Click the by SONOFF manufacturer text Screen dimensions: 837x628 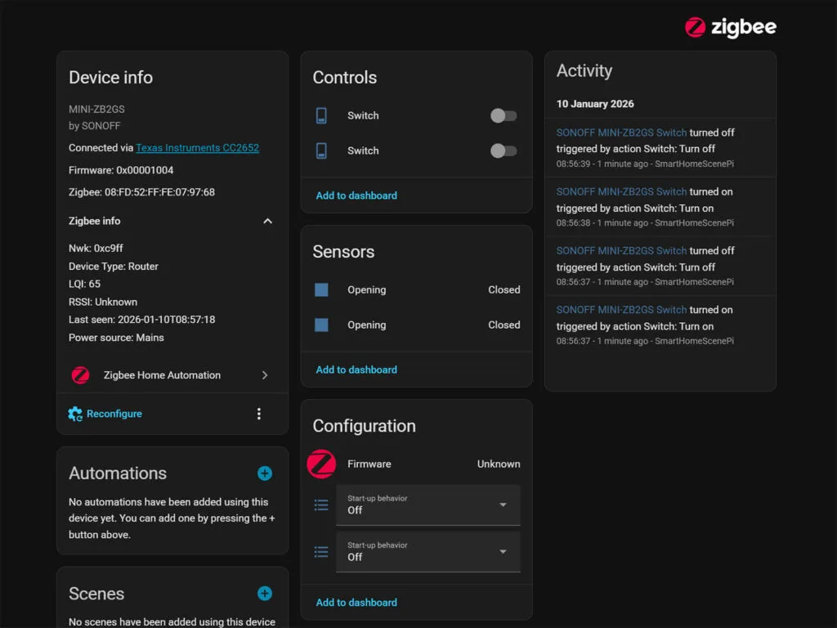coord(95,126)
